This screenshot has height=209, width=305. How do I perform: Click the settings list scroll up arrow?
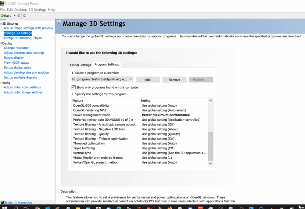[x=210, y=101]
